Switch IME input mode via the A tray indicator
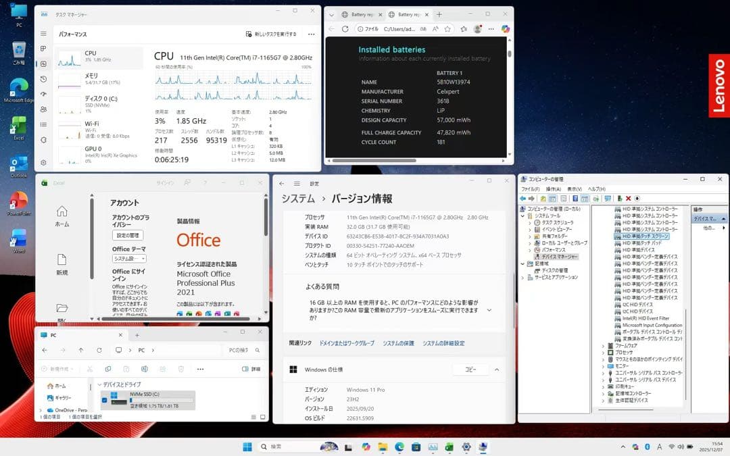 659,447
